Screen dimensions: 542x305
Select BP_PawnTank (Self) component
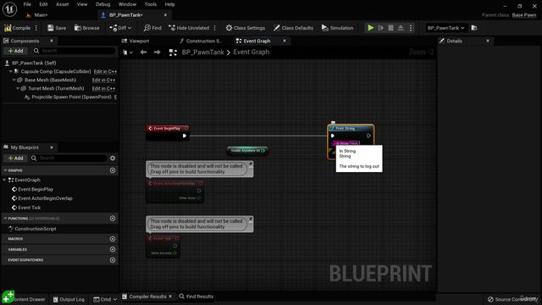(x=34, y=63)
